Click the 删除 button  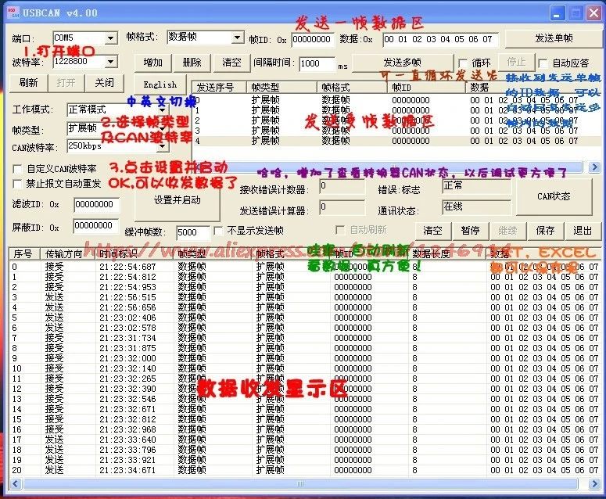click(x=192, y=63)
